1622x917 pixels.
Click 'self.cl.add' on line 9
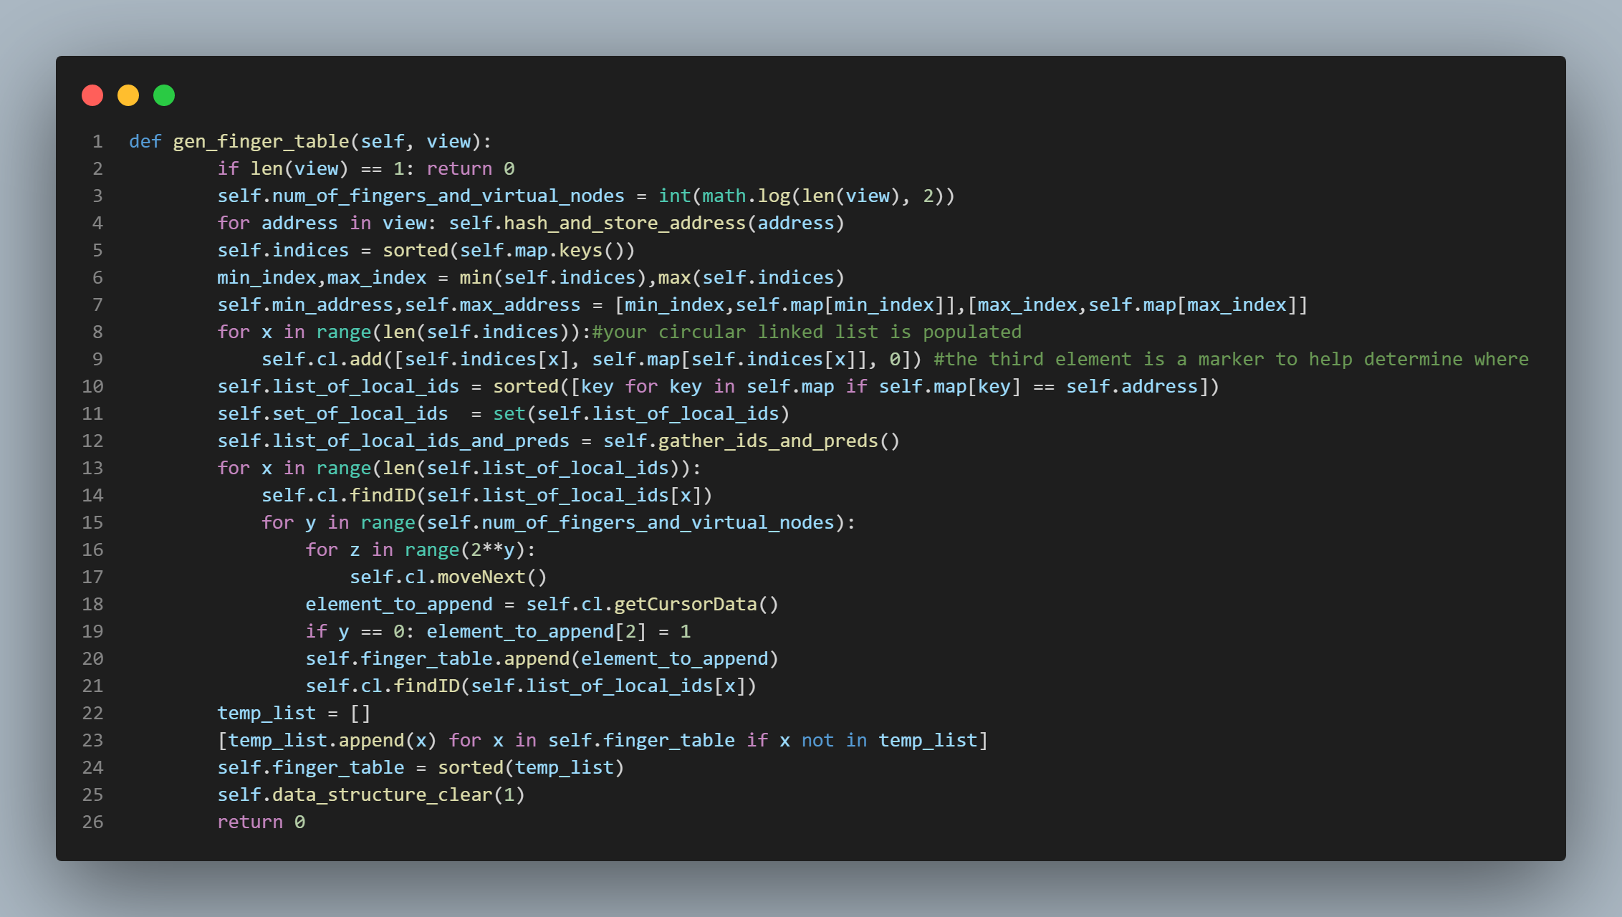pyautogui.click(x=322, y=359)
